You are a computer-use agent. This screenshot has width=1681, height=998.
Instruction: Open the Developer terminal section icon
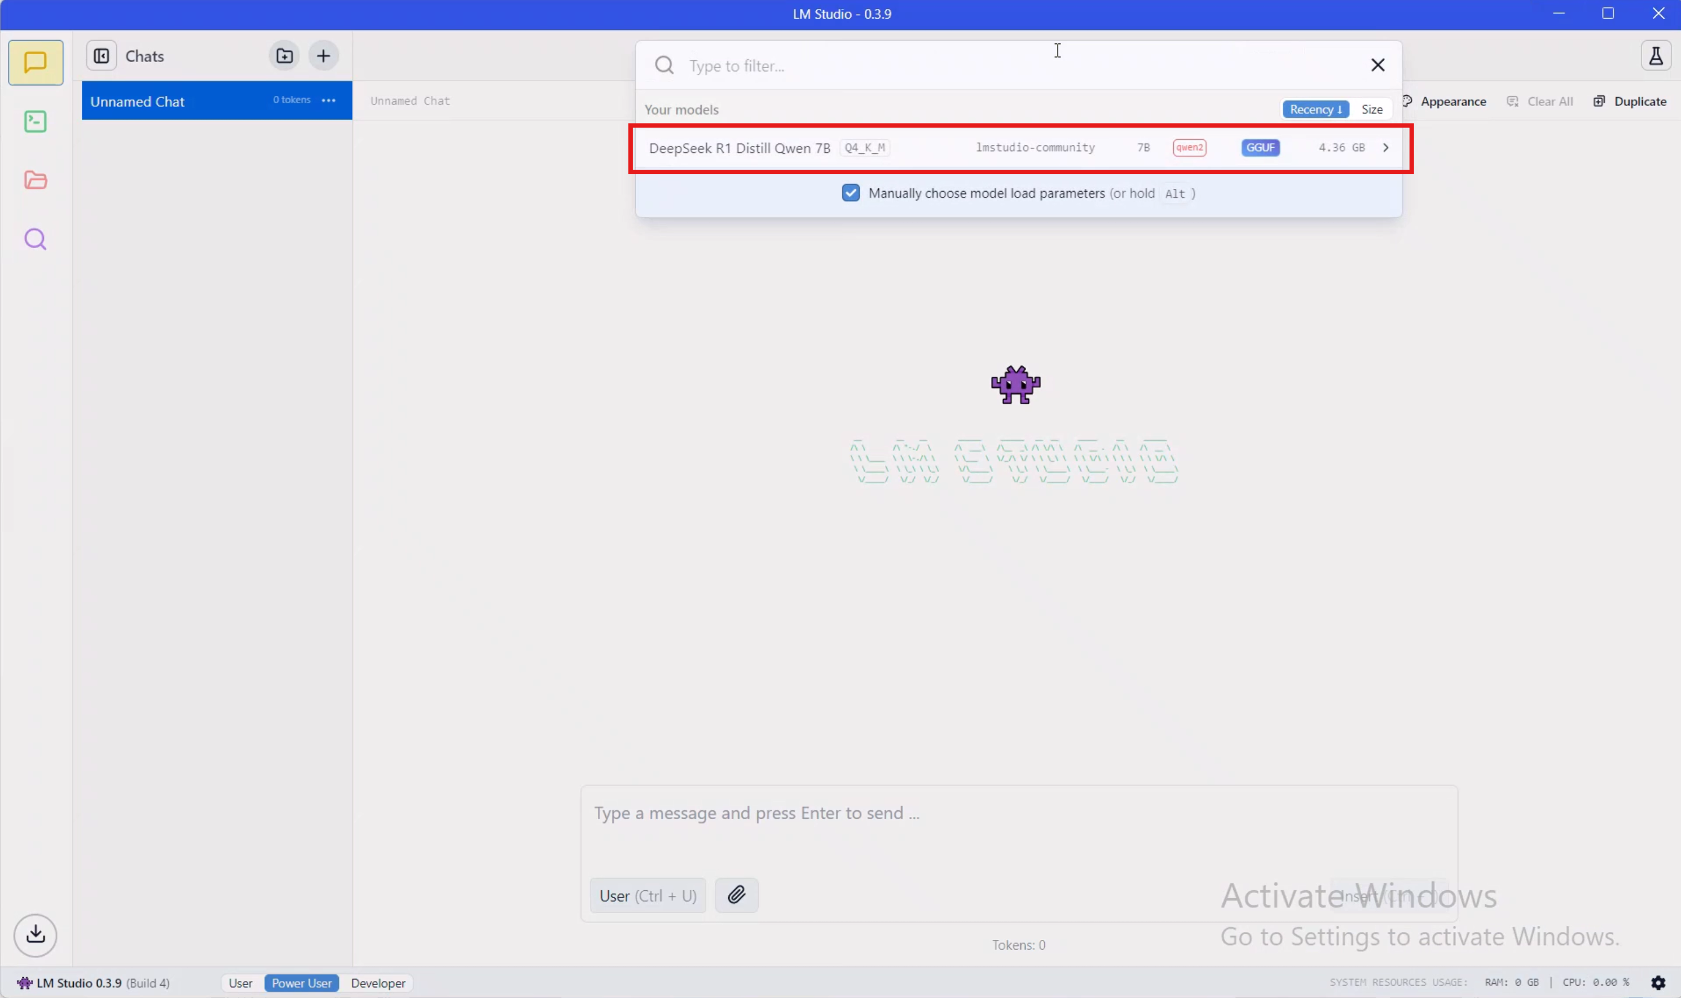[36, 122]
